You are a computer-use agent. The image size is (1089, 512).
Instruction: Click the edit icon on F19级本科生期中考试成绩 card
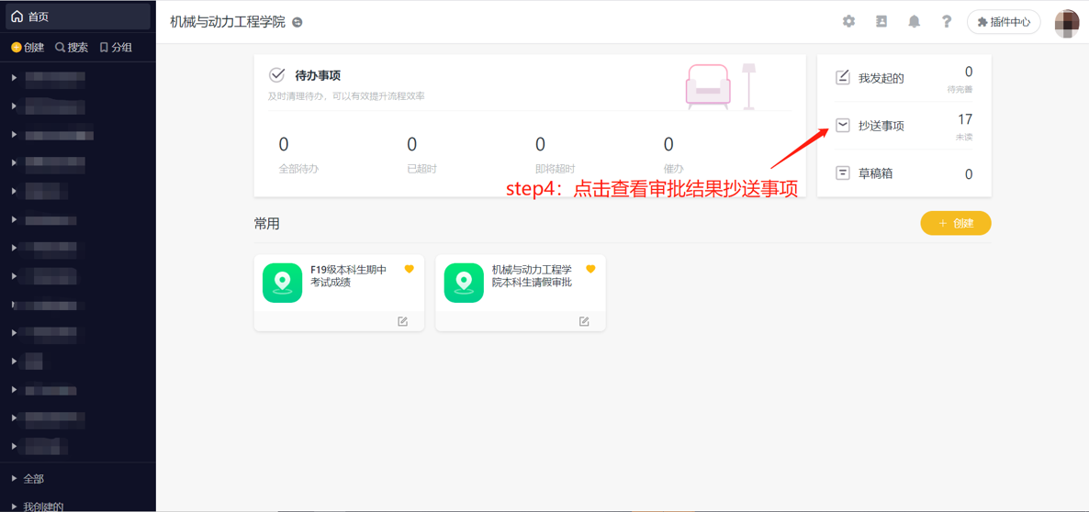tap(402, 321)
